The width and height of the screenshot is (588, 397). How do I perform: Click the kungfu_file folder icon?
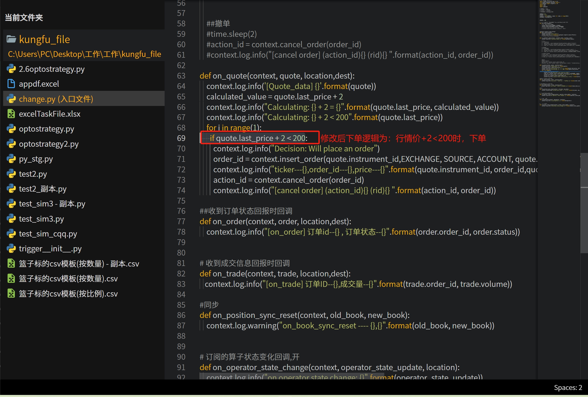(x=11, y=39)
